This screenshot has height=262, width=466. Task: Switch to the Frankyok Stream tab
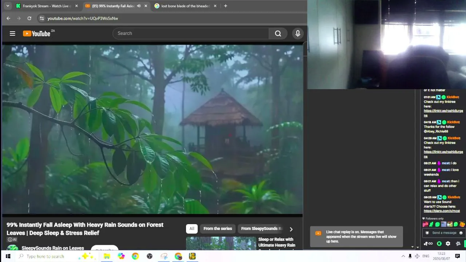point(47,6)
